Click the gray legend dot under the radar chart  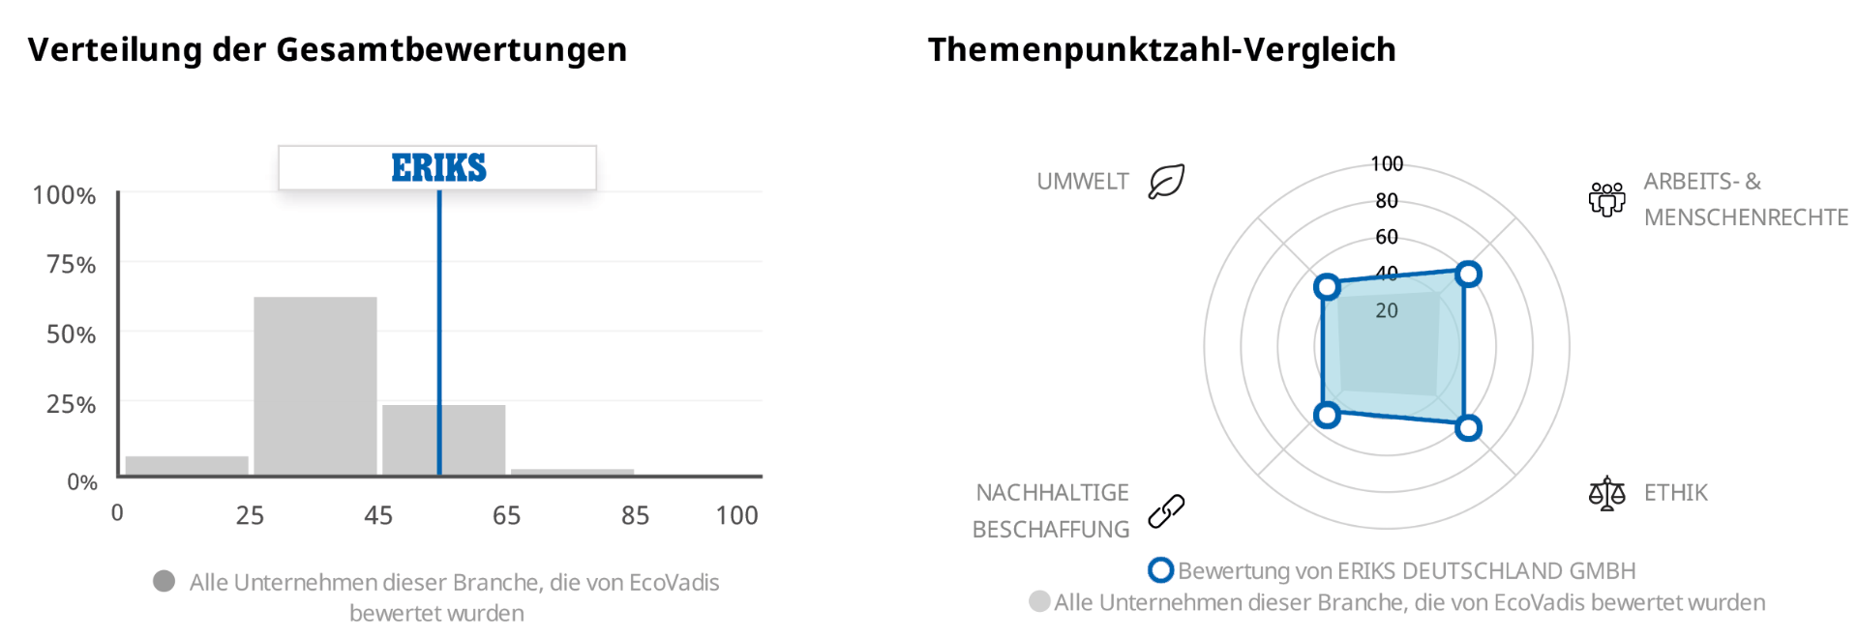[x=1039, y=602]
